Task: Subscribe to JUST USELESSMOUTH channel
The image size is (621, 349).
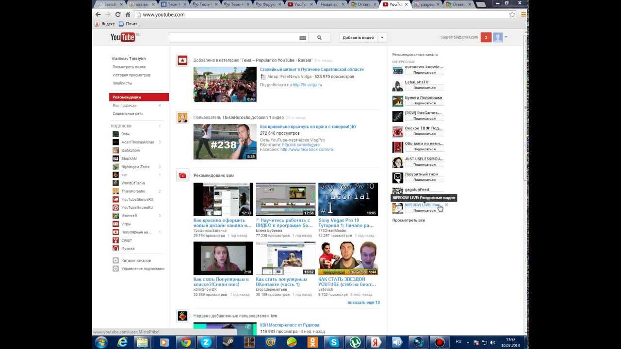Action: [x=424, y=164]
